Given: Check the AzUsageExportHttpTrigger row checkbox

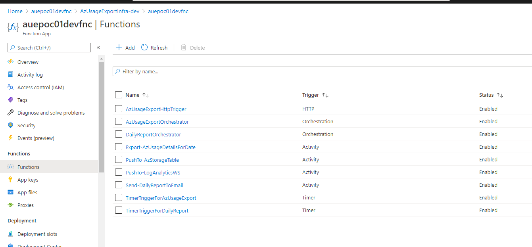Looking at the screenshot, I should 119,109.
